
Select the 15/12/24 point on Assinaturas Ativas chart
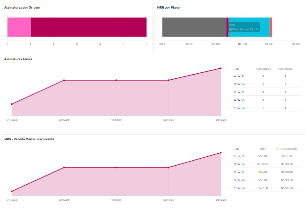pos(116,80)
